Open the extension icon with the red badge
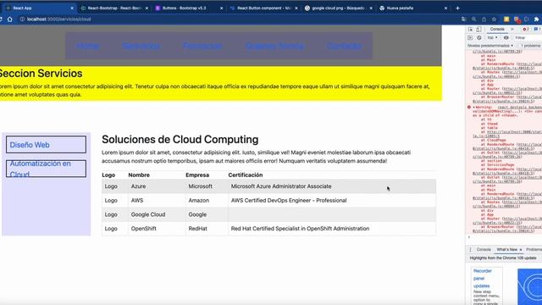Viewport: 542px width, 305px height. tap(517, 19)
